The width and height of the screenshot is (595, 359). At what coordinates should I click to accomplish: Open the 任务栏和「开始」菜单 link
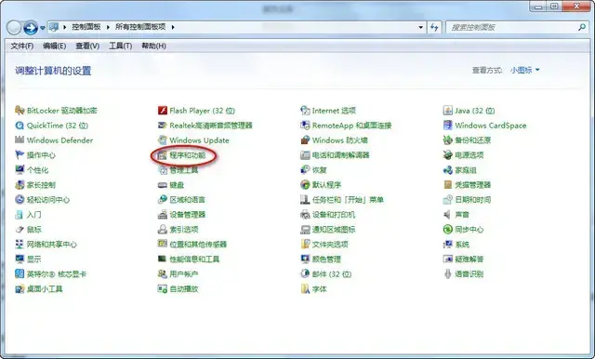pyautogui.click(x=348, y=200)
